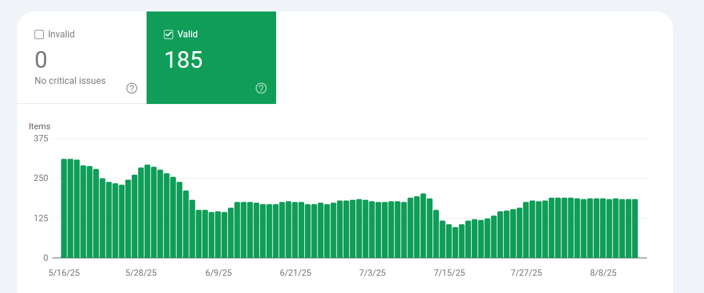Click the 5/28/25 date label

141,273
